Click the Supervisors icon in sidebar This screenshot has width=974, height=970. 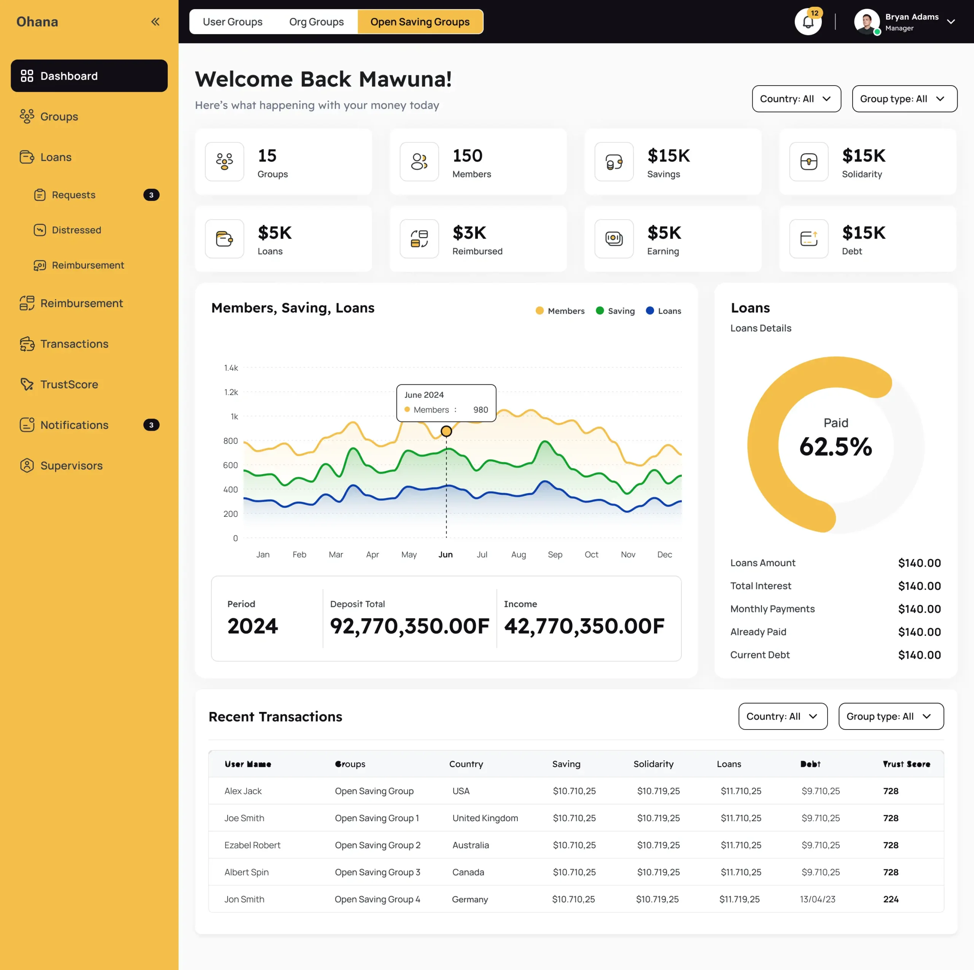pos(27,465)
